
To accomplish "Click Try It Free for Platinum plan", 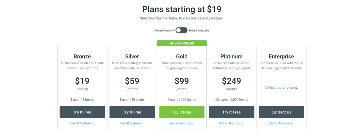I will tap(231, 112).
